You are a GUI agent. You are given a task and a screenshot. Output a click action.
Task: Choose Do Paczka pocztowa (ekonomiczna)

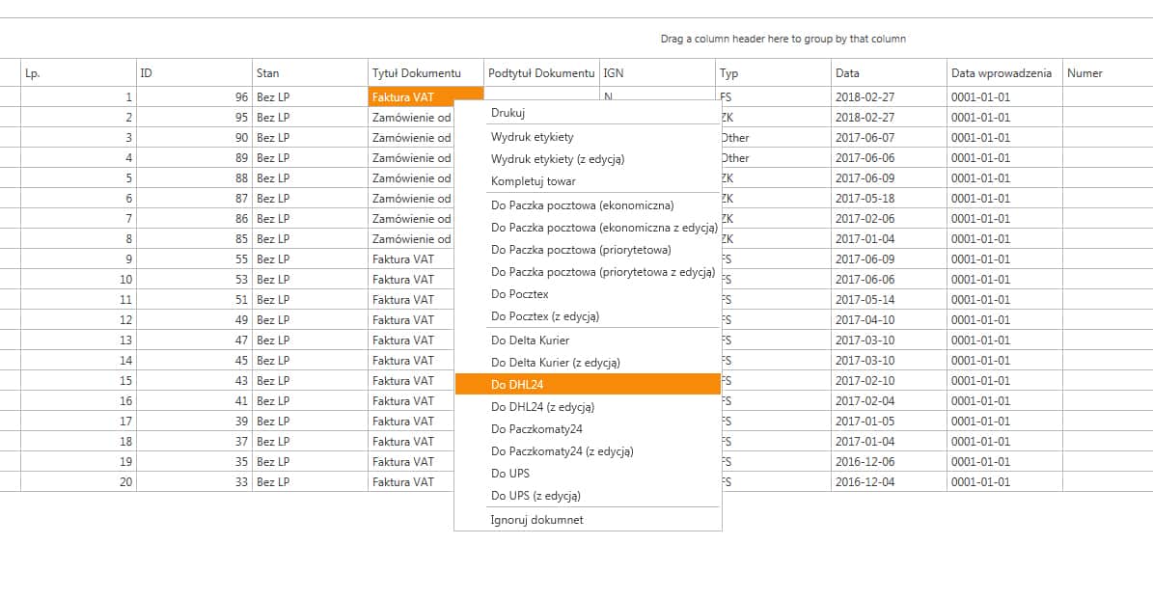(588, 205)
